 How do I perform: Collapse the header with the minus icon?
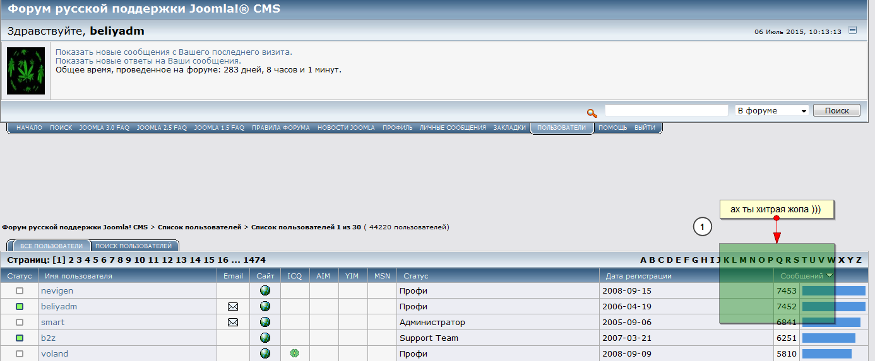pyautogui.click(x=853, y=30)
